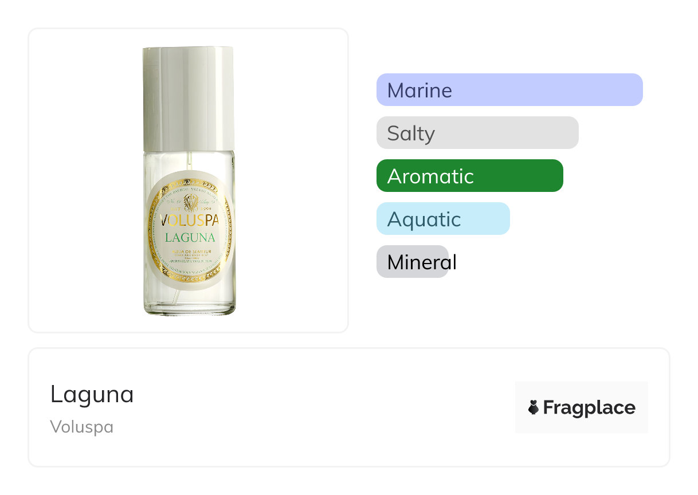Click the bottle's white cap
Image resolution: width=698 pixels, height=495 pixels.
(189, 97)
